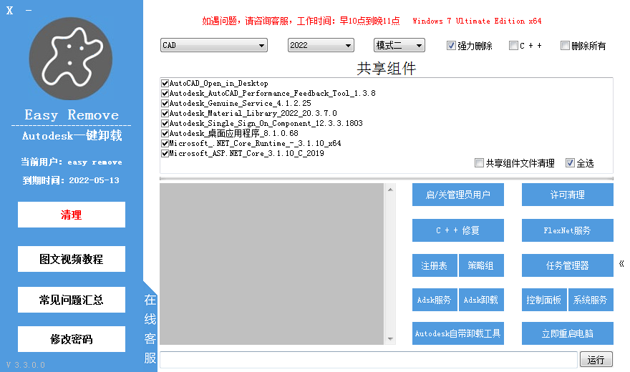This screenshot has height=372, width=630.
Task: Click the gray log output area
Action: (271, 264)
